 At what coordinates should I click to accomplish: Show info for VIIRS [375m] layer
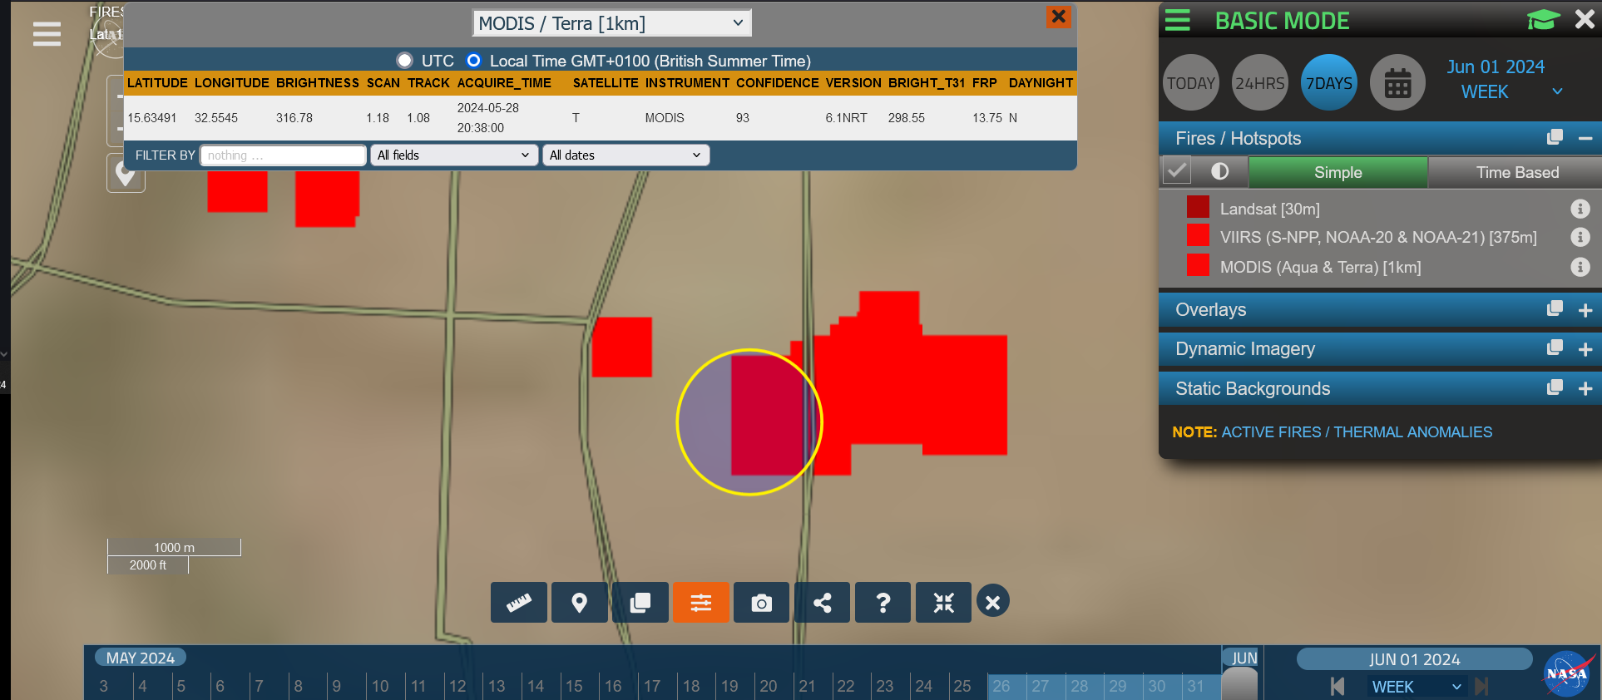(1580, 237)
